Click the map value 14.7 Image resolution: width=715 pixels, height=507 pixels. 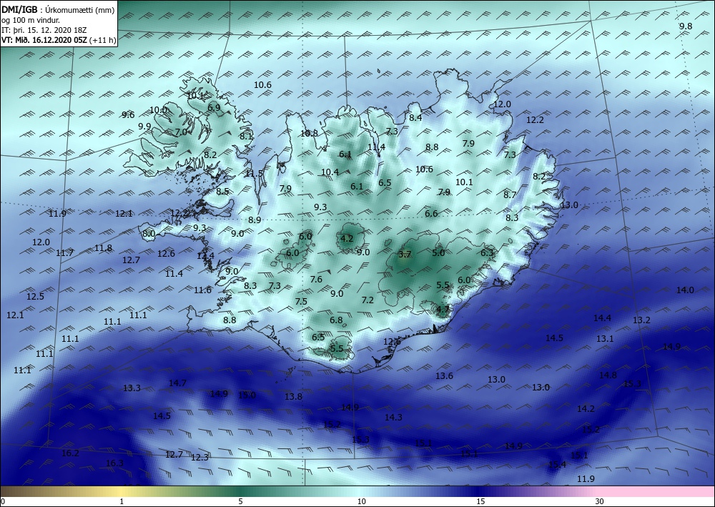coord(177,383)
